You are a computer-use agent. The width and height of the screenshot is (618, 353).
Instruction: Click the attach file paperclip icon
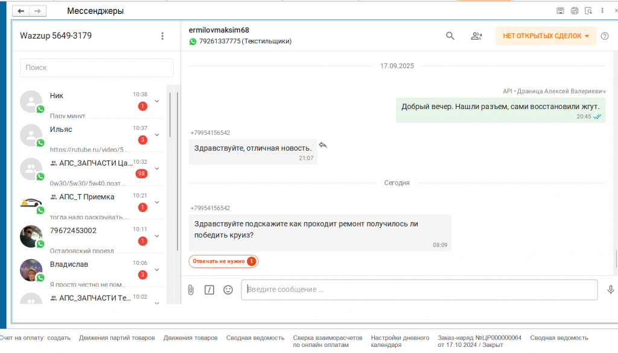[191, 290]
